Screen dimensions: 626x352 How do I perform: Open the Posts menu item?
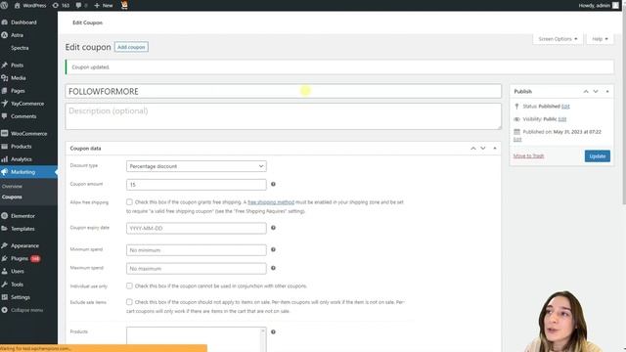point(18,66)
